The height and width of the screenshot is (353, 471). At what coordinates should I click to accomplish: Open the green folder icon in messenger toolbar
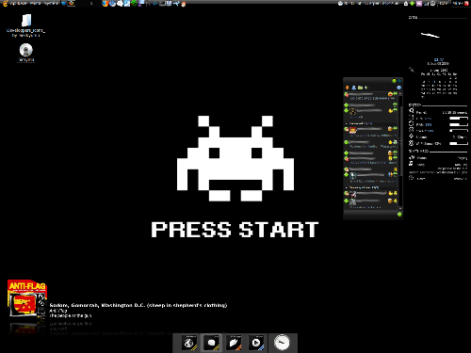(360, 88)
